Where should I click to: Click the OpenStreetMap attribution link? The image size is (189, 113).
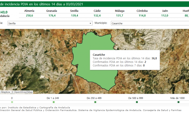coord(23,92)
